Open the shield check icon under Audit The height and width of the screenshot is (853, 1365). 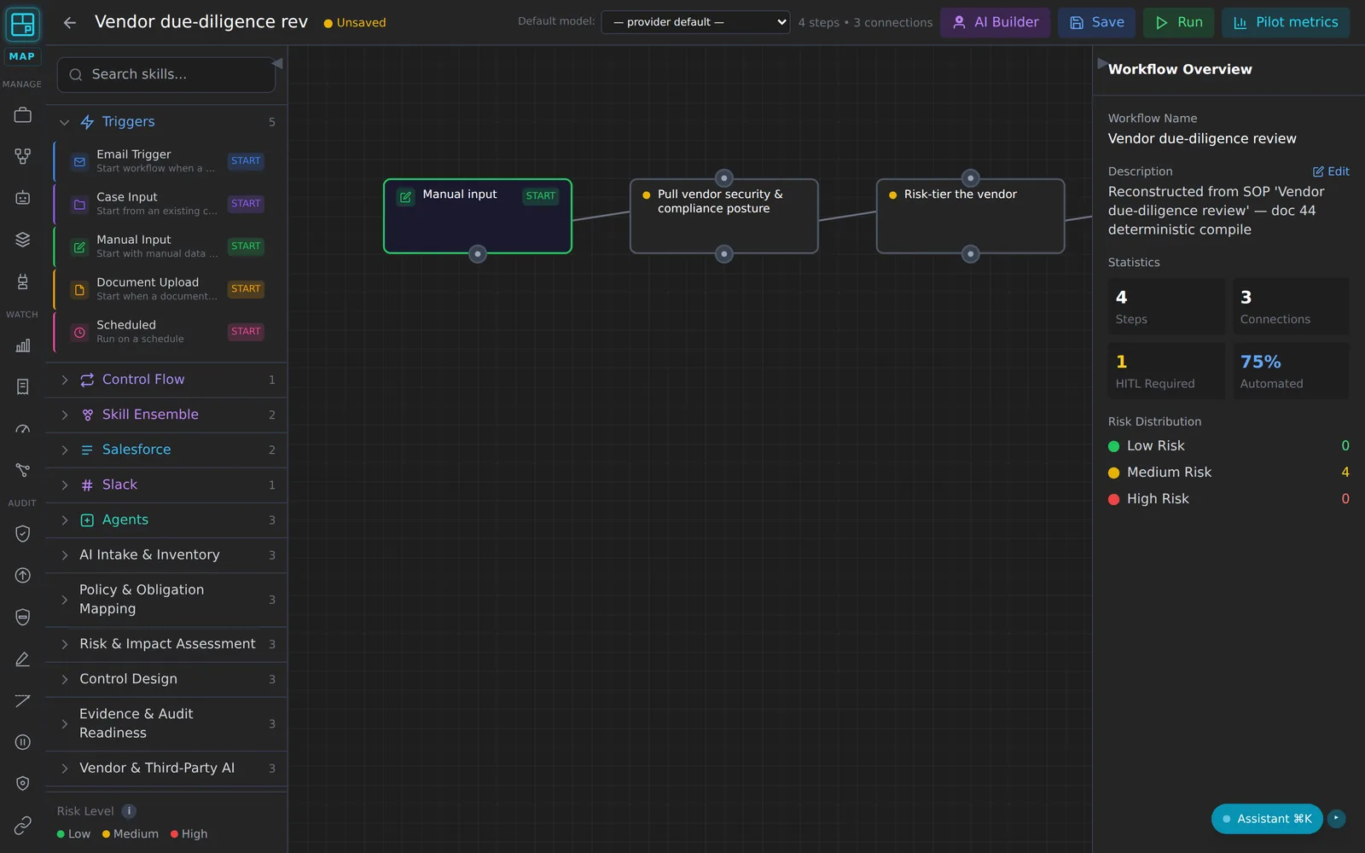coord(23,533)
